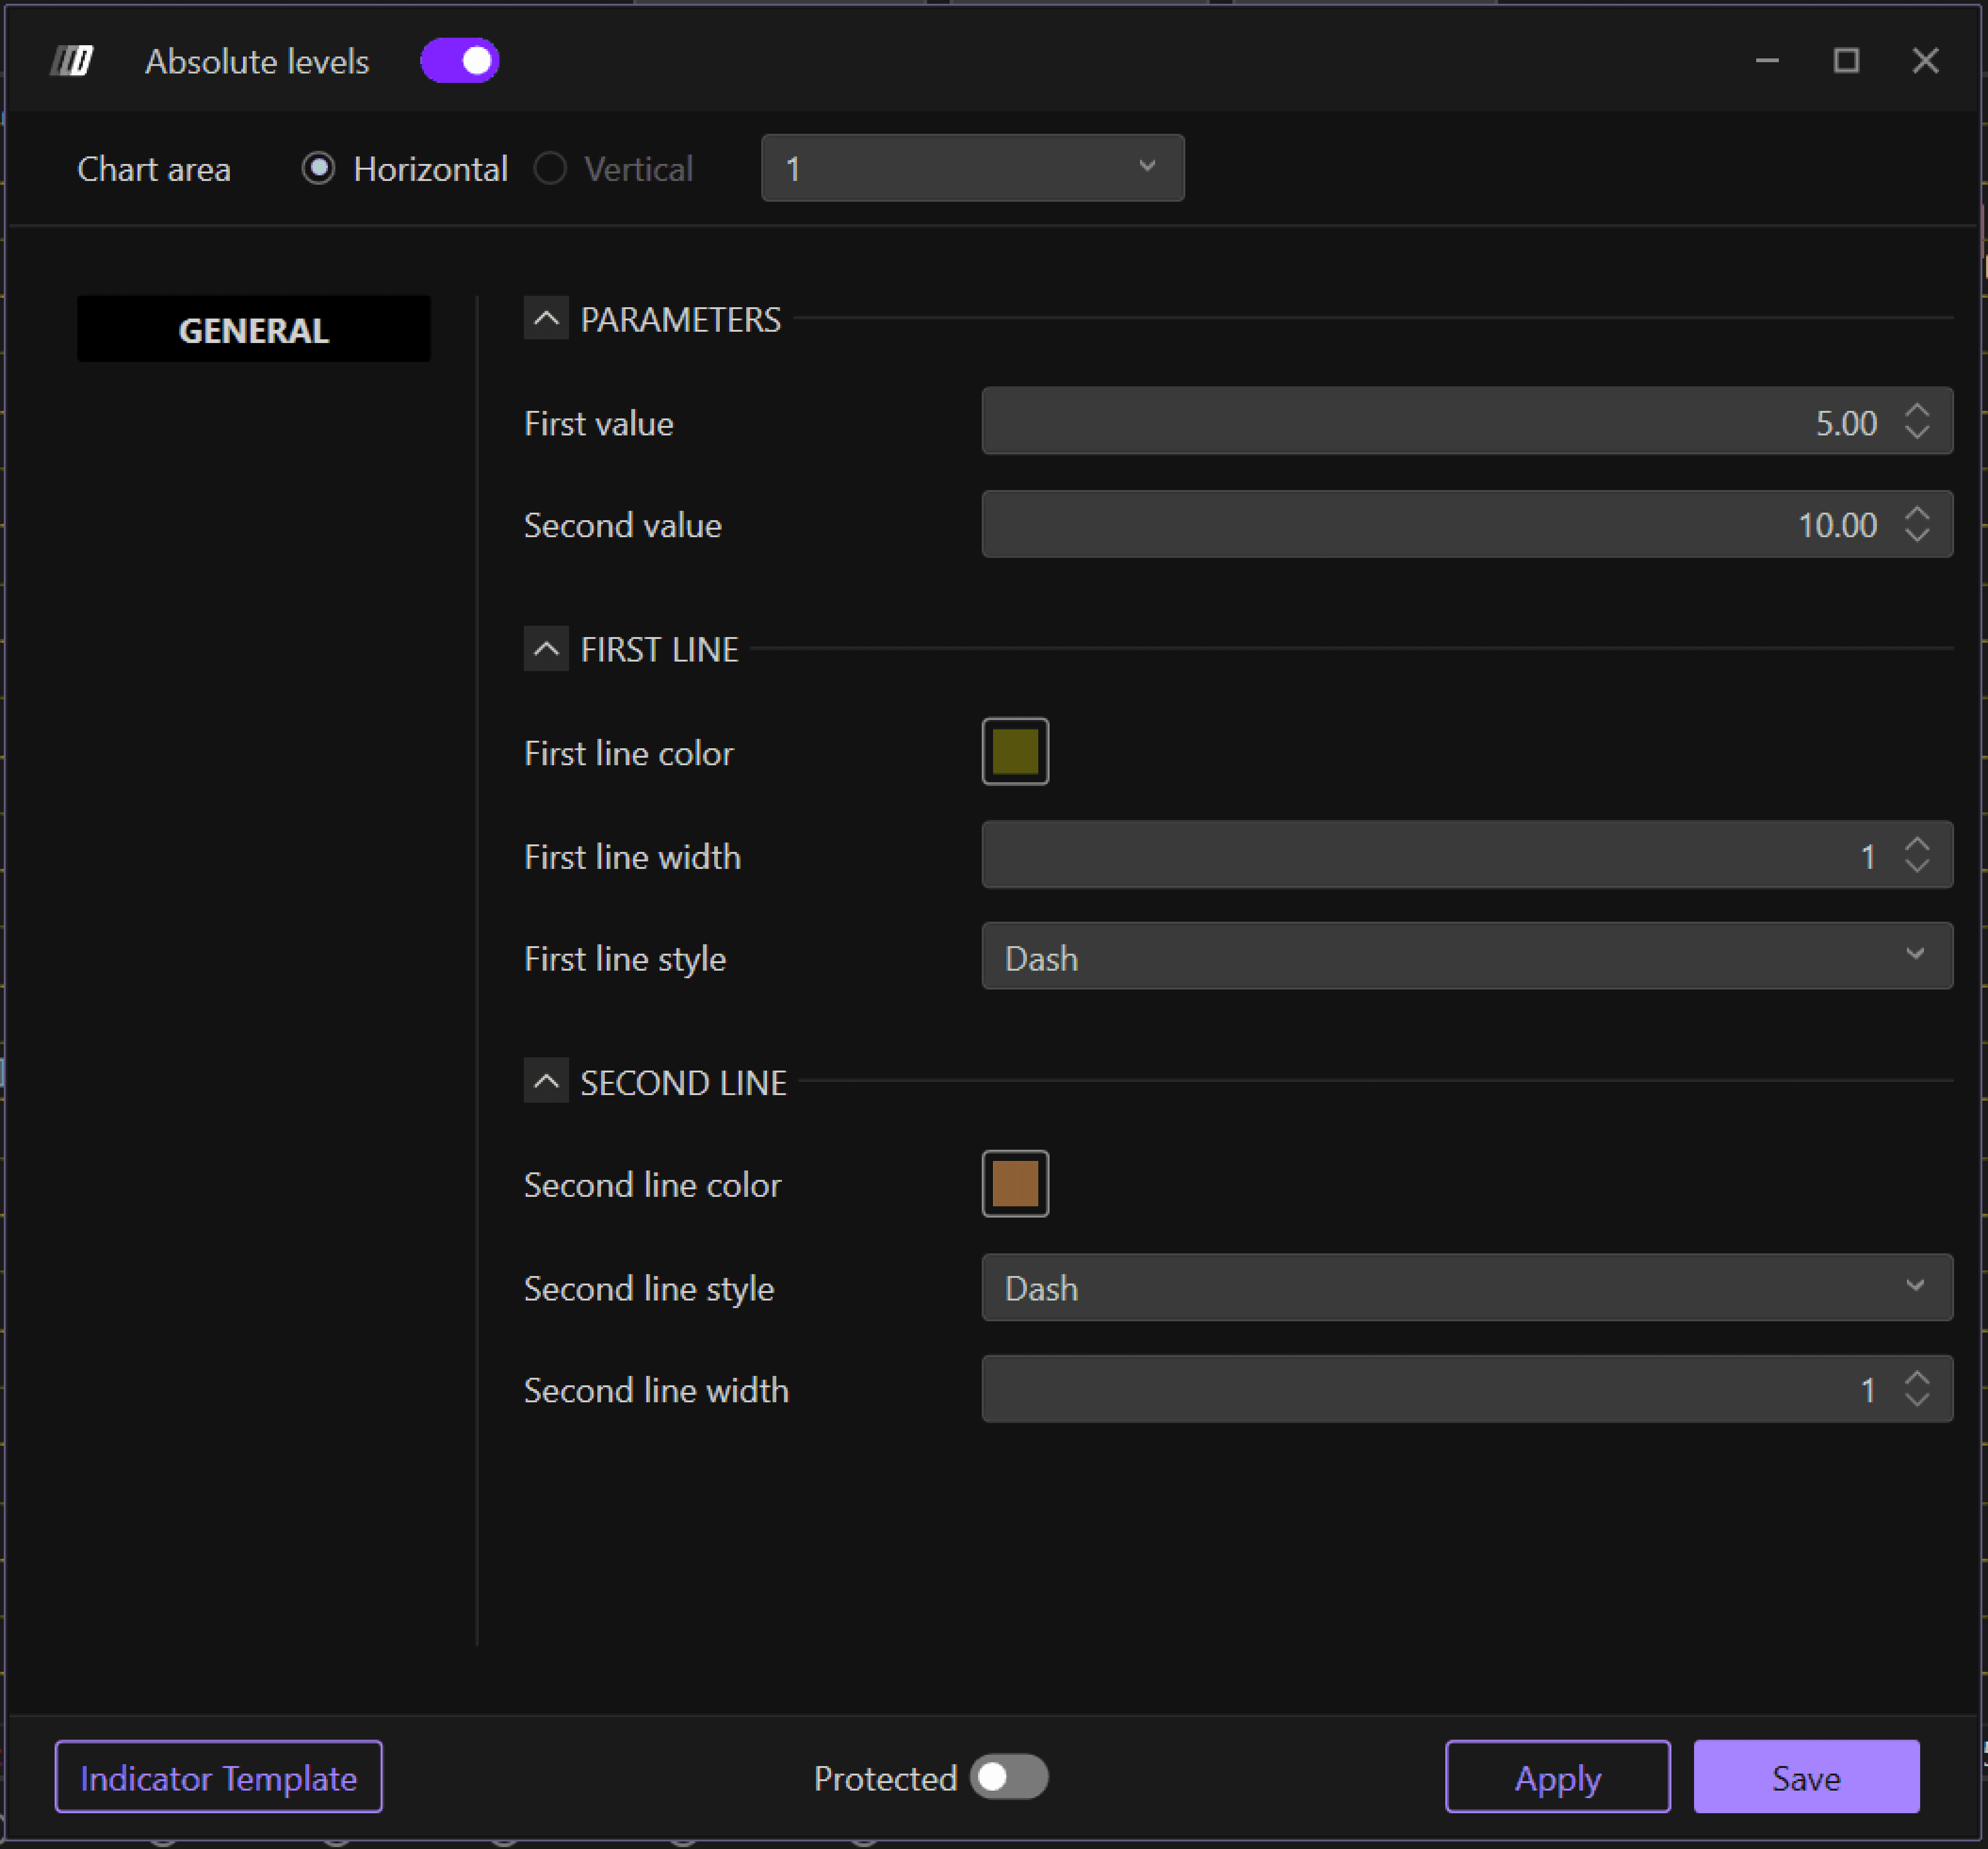The image size is (1988, 1849).
Task: Minimize the indicator settings window
Action: coord(1767,61)
